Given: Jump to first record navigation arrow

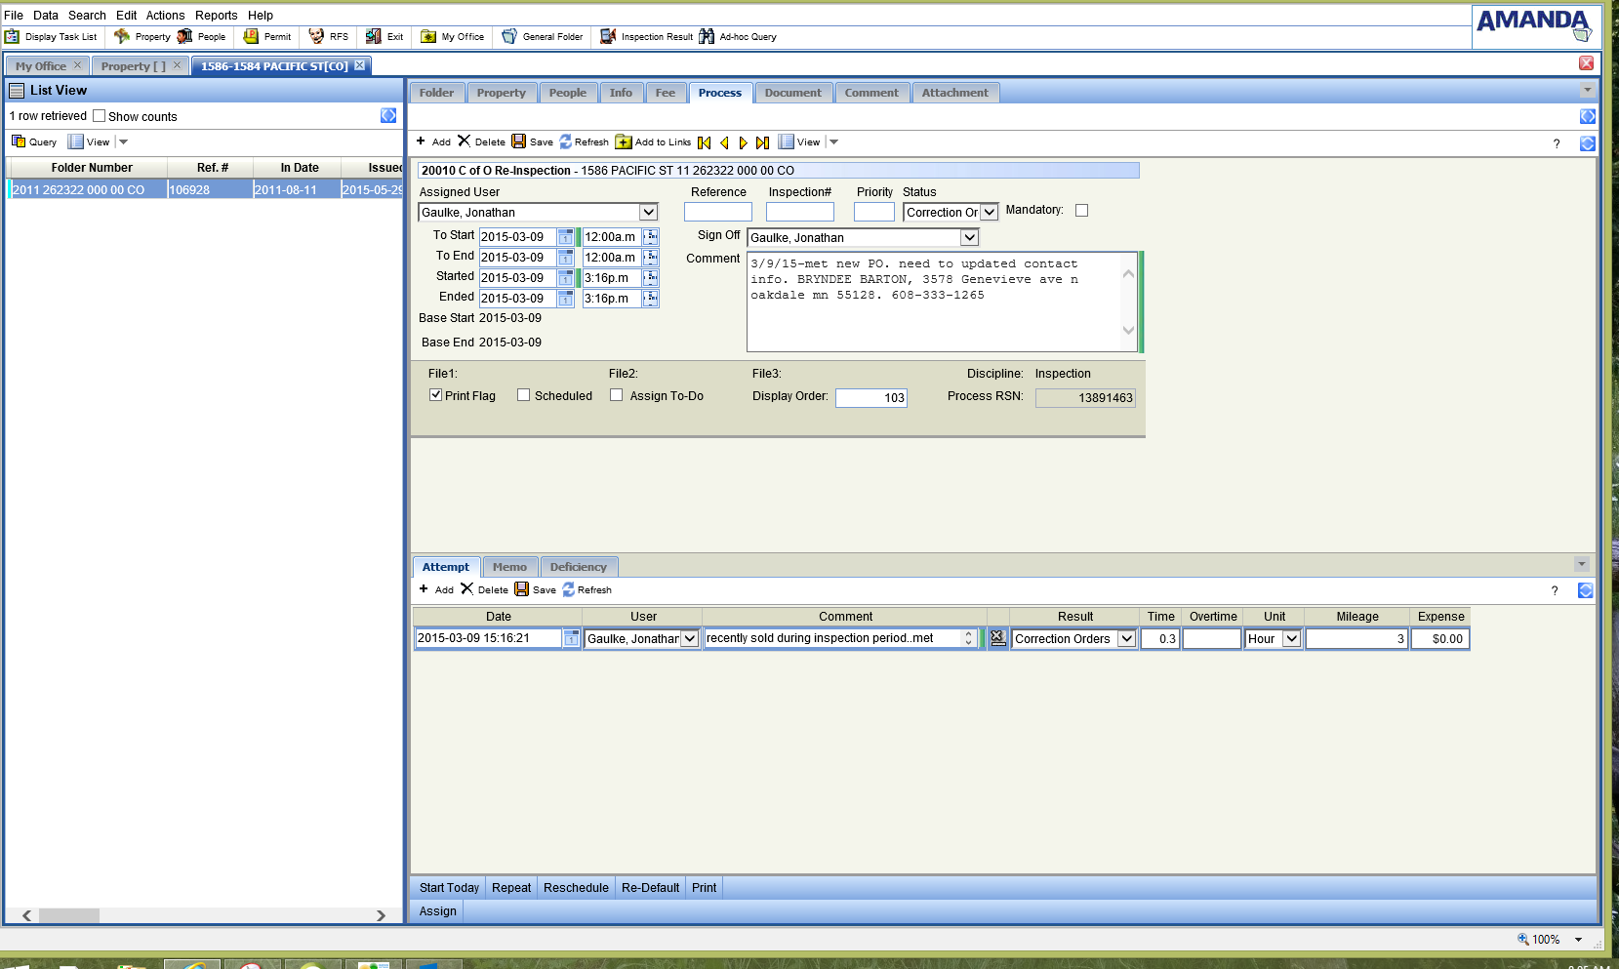Looking at the screenshot, I should coord(705,142).
